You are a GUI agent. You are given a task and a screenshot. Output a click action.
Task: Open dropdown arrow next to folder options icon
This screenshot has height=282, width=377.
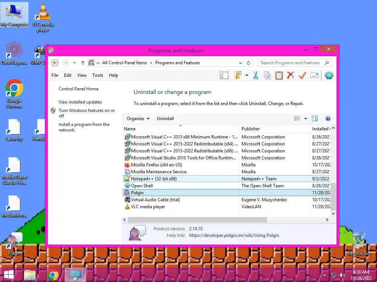click(247, 75)
